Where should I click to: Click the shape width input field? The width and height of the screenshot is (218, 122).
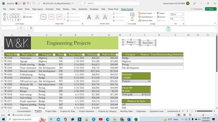(177, 19)
